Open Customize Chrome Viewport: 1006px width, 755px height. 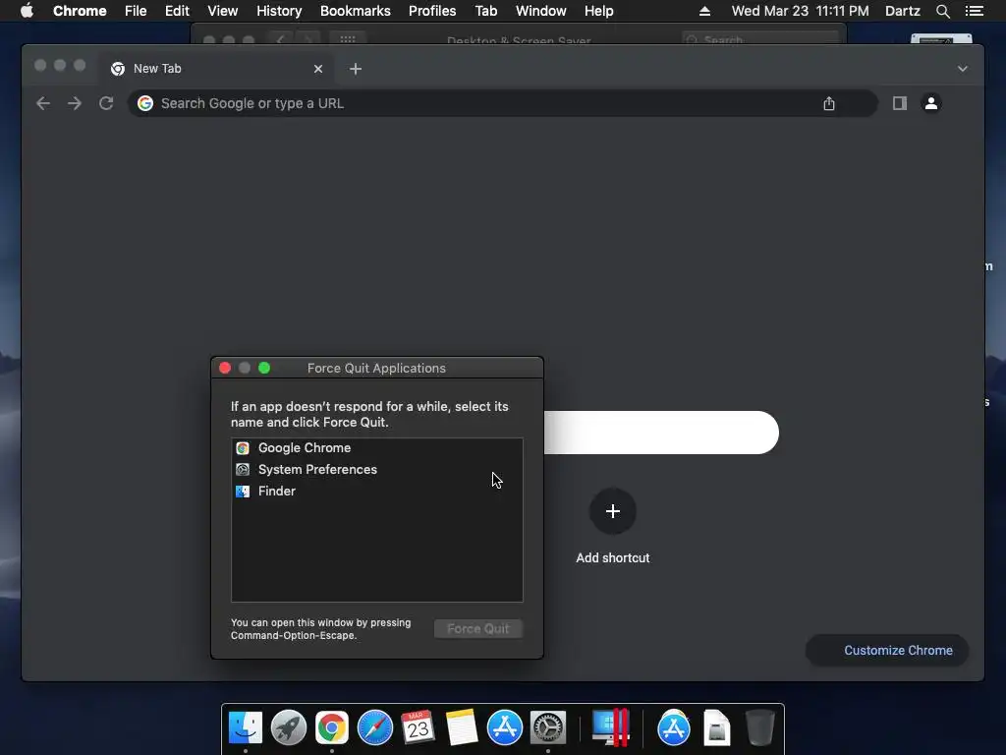point(887,651)
